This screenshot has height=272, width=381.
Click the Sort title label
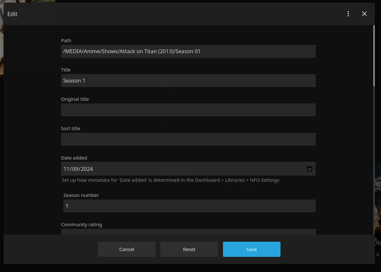point(70,129)
